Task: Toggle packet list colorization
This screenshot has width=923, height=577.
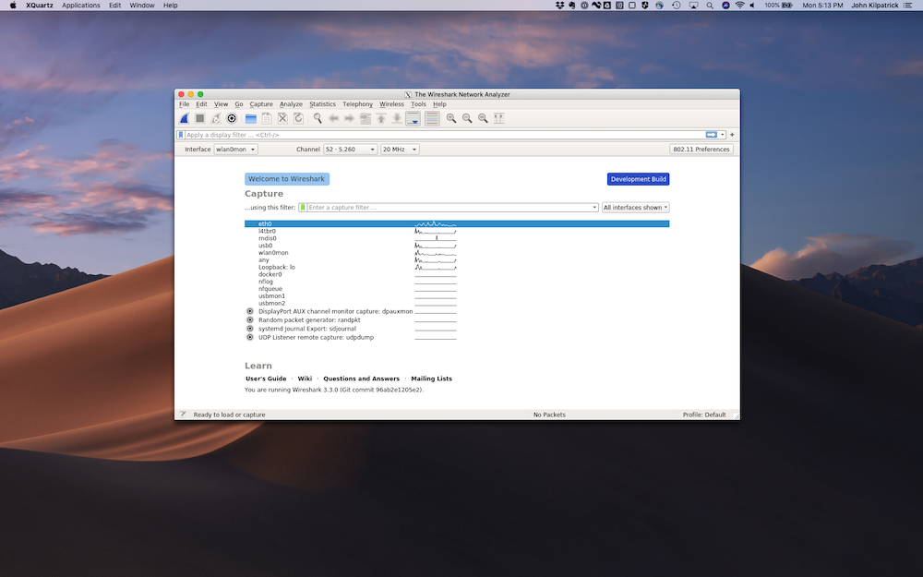Action: click(x=432, y=118)
